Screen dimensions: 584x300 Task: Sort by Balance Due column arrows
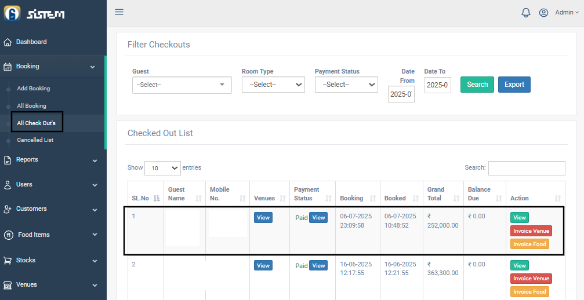coord(499,199)
